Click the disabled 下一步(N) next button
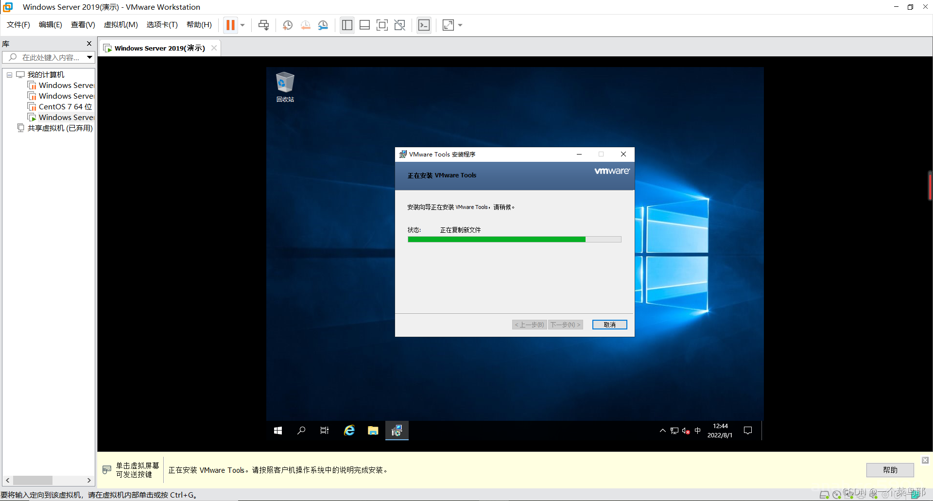 (x=565, y=325)
